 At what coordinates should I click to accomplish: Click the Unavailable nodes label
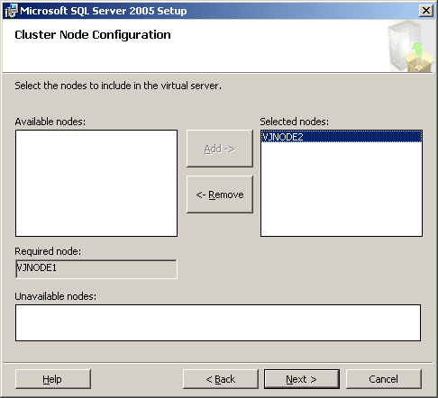point(56,296)
